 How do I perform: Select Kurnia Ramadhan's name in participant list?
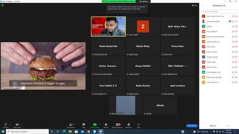tap(213, 22)
